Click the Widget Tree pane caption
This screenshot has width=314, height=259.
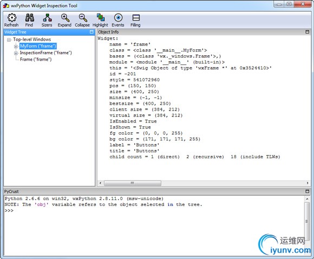click(x=15, y=32)
